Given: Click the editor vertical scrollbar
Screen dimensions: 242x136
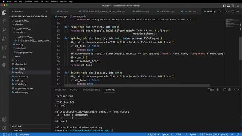Looking at the screenshot, I should point(240,49).
